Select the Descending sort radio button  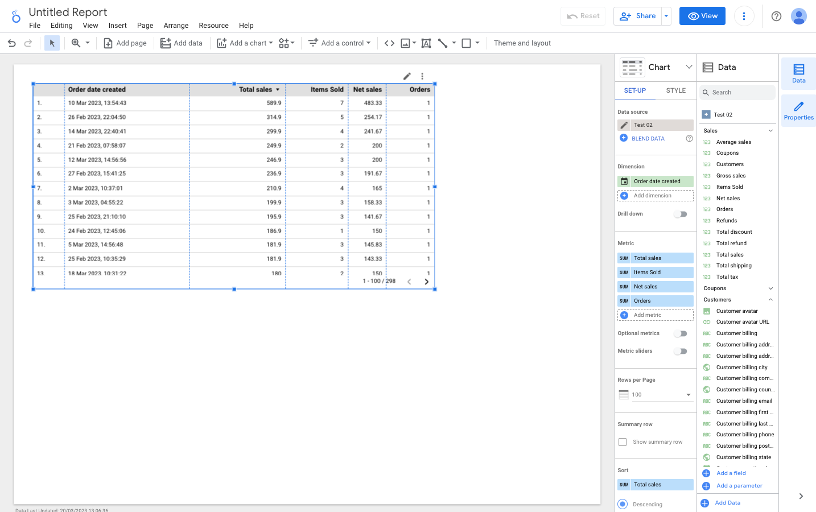click(623, 504)
